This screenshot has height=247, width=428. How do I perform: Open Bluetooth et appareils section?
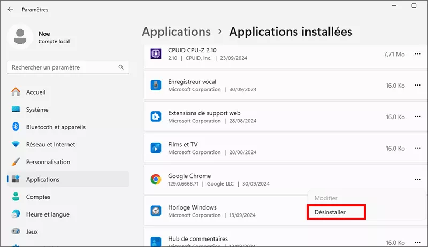point(68,127)
